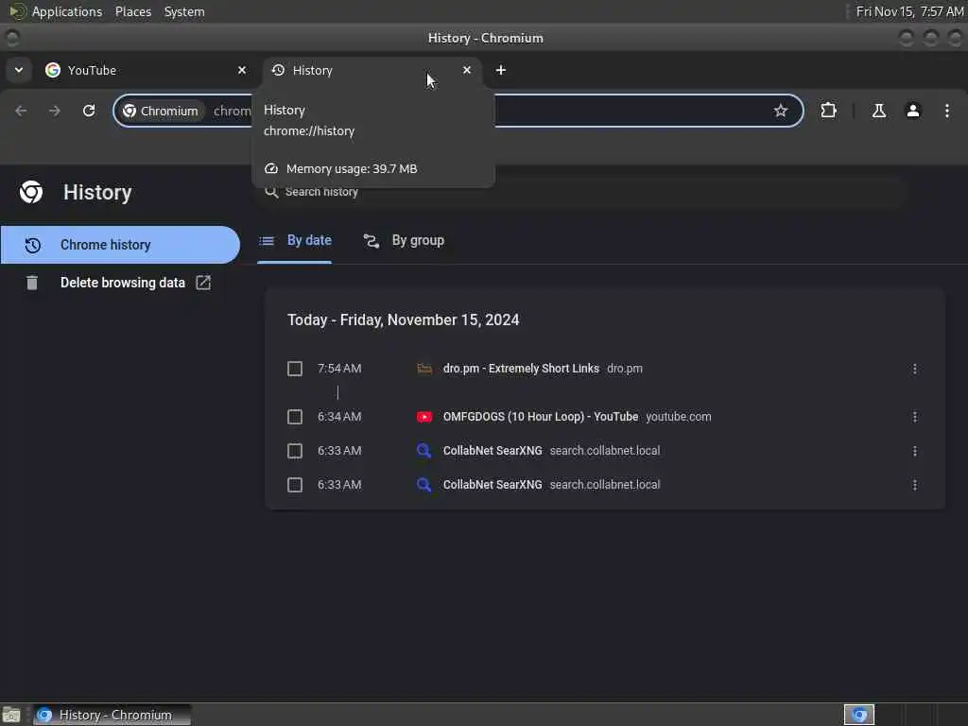Screen dimensions: 968x726
Task: Switch to the YouTube tab
Action: pyautogui.click(x=145, y=70)
